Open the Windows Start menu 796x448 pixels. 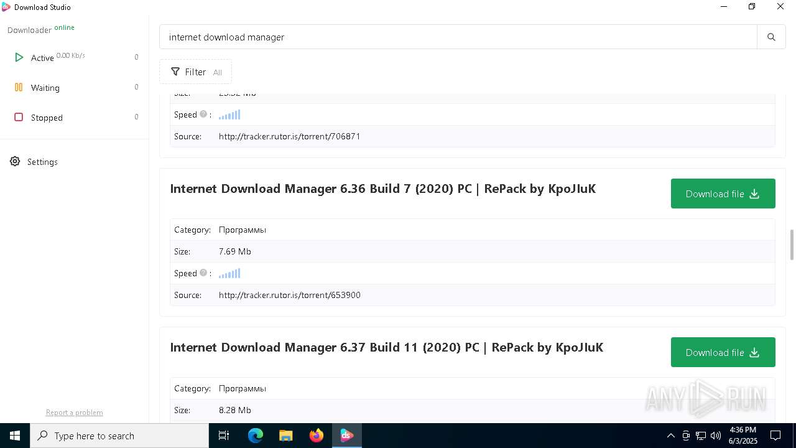point(15,436)
